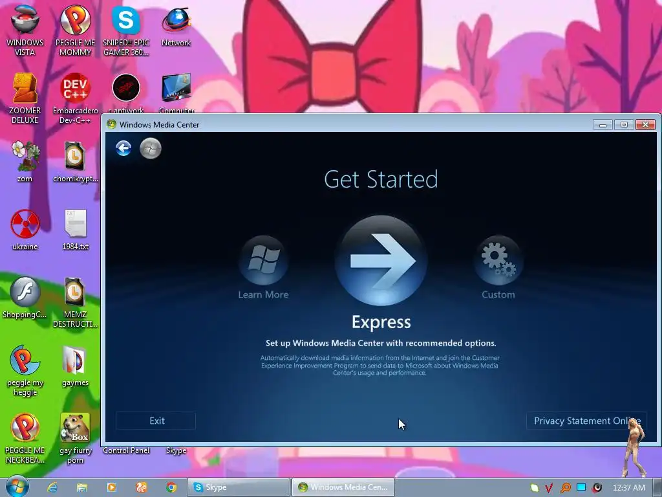This screenshot has height=497, width=662.
Task: Open Privacy Statement Online
Action: pyautogui.click(x=586, y=421)
